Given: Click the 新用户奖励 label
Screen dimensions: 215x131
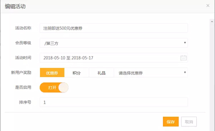Looking at the screenshot, I should pos(21,73).
